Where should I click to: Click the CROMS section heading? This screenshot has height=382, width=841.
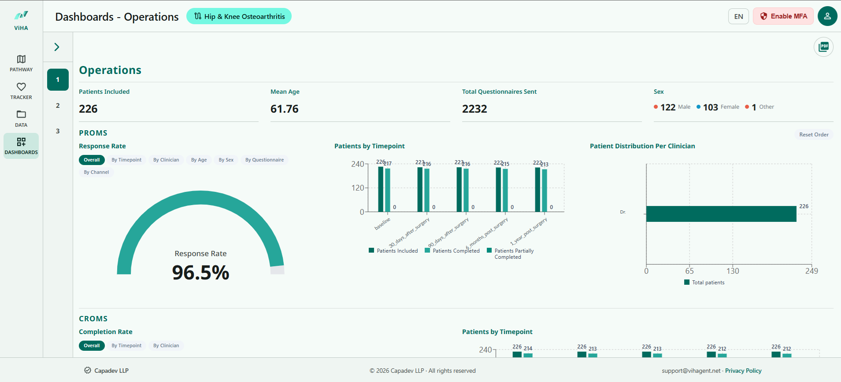click(93, 319)
